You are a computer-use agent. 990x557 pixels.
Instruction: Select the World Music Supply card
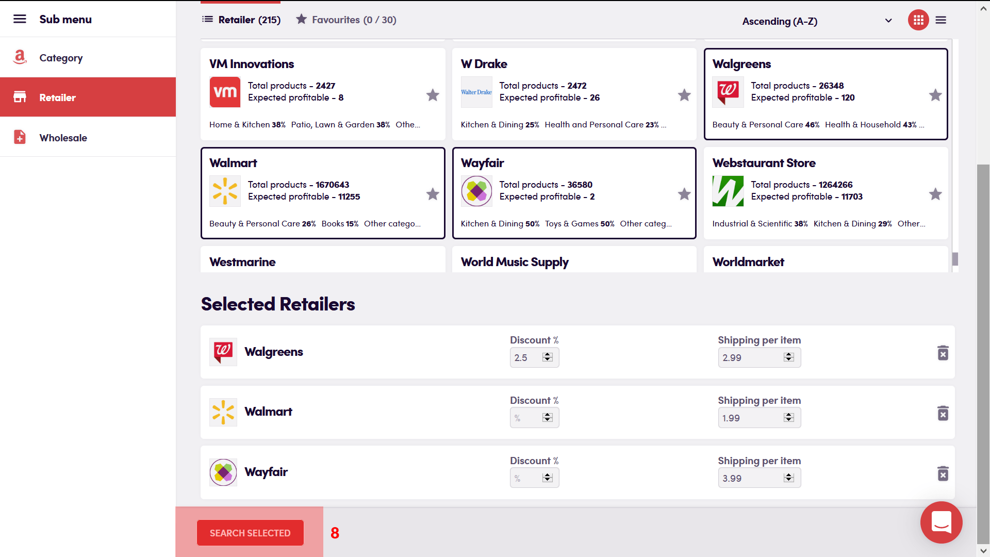click(x=574, y=259)
